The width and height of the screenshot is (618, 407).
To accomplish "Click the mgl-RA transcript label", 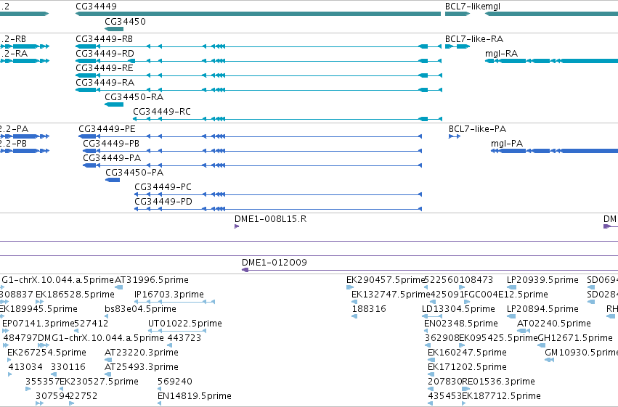I will 501,54.
